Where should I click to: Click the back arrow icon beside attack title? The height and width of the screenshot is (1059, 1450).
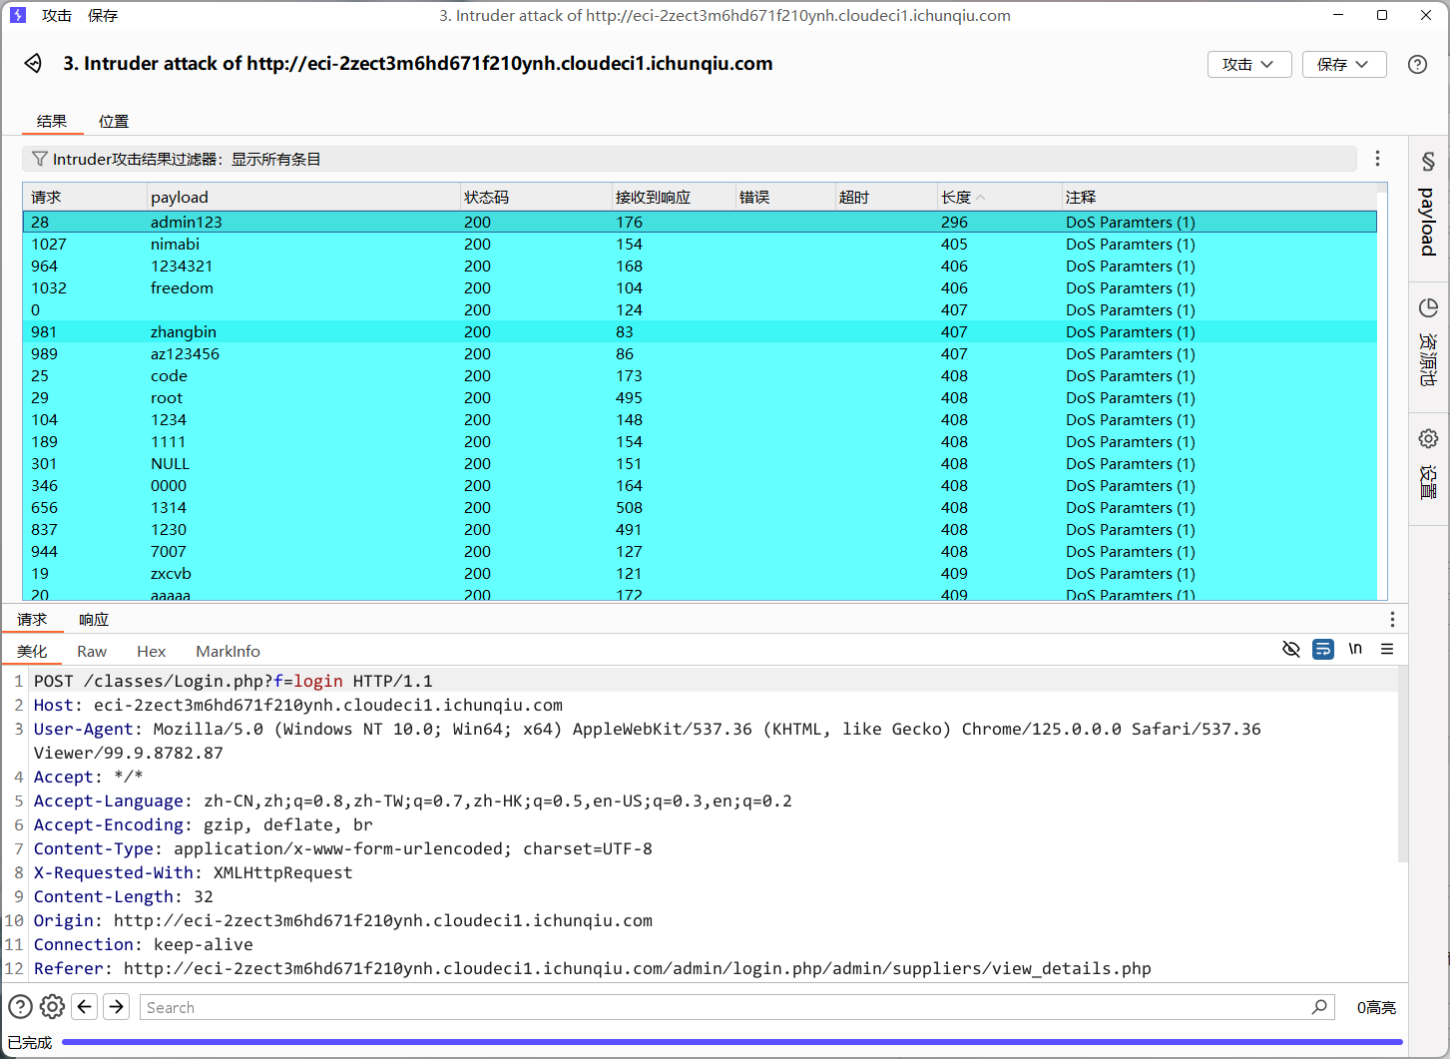tap(33, 64)
